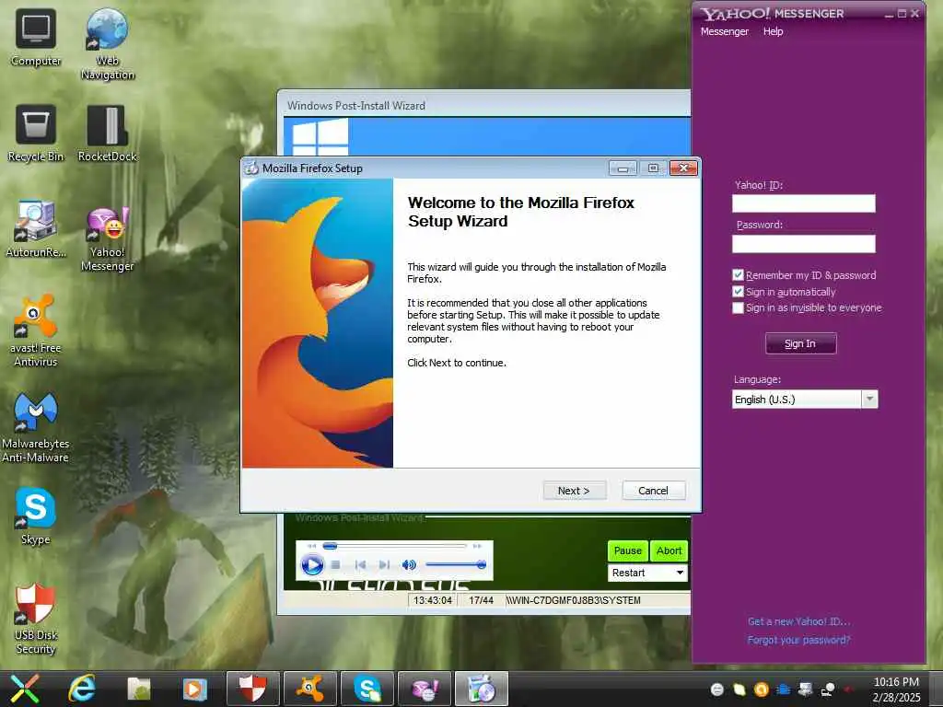Click the first gray round icon in system tray
The image size is (943, 707).
(716, 690)
